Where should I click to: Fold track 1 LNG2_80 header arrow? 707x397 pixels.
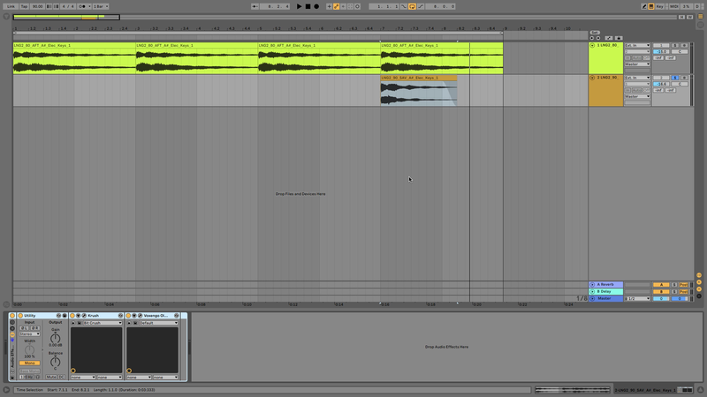[x=592, y=46]
